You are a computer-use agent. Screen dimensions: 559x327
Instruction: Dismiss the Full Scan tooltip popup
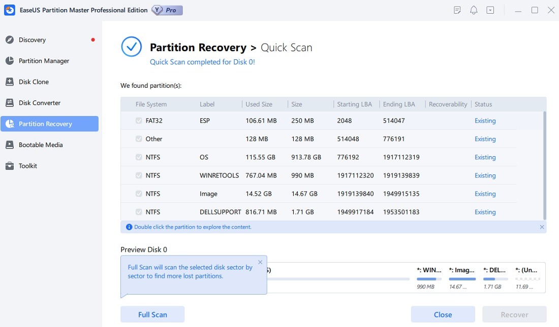[260, 262]
